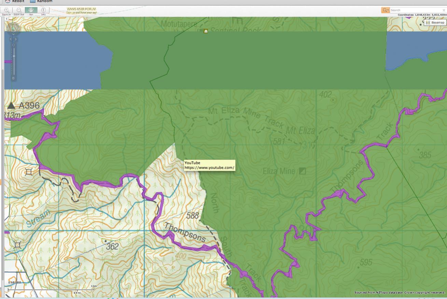The width and height of the screenshot is (447, 299).
Task: Click zoom slider bottom decrement button
Action: point(13,78)
